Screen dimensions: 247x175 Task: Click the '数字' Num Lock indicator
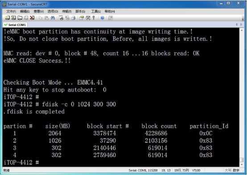(x=236, y=170)
